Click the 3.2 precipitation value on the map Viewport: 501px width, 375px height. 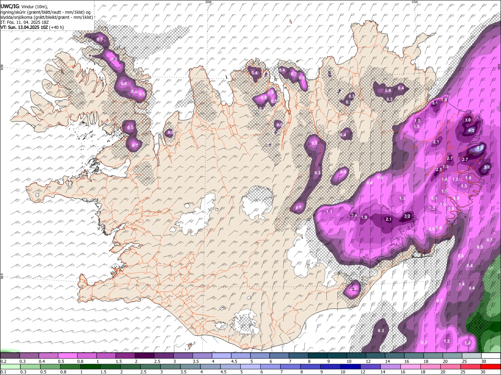tap(407, 216)
